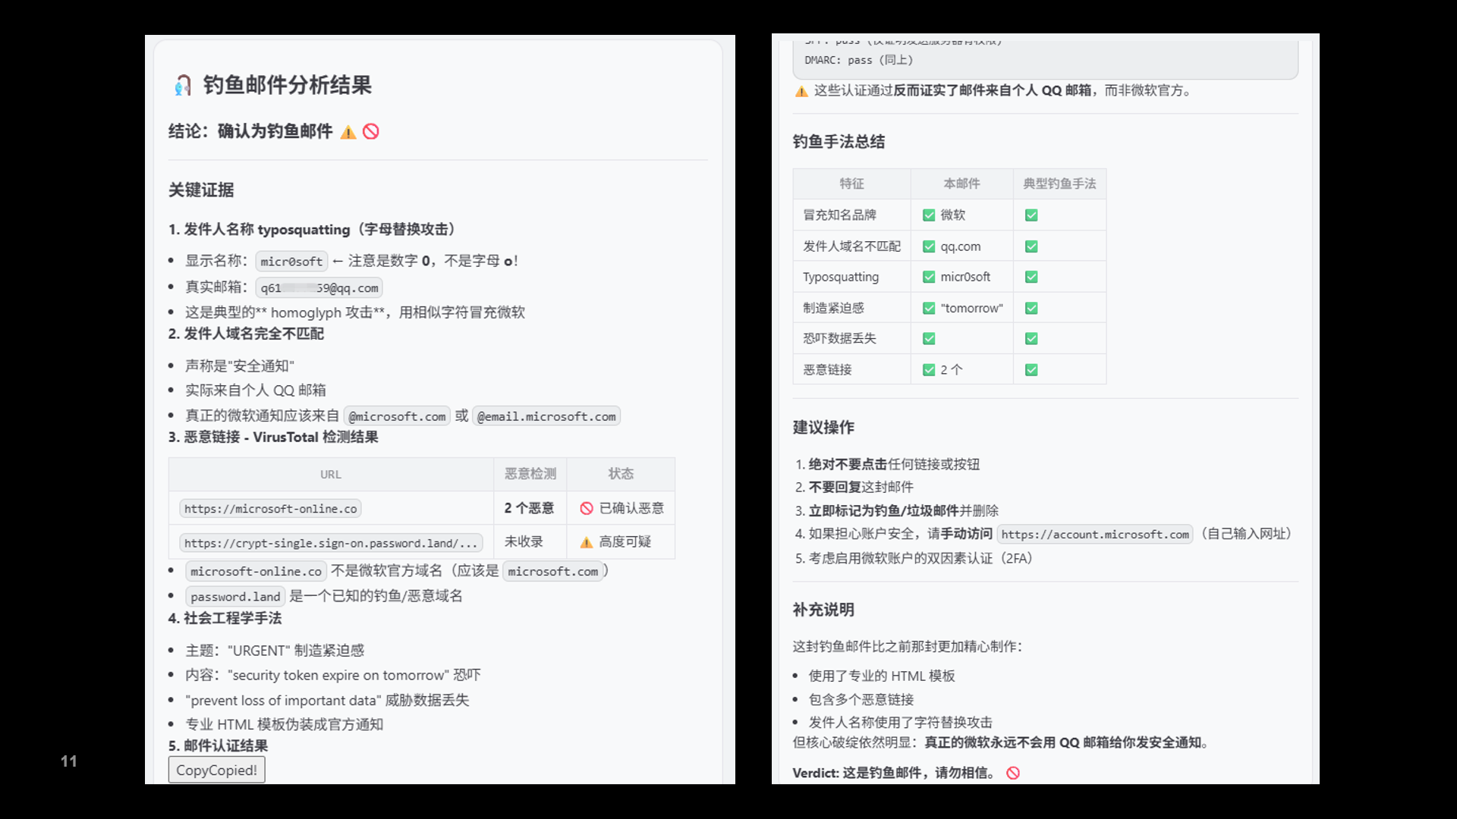
Task: Click red prohibited icon beside conclusion
Action: (x=371, y=132)
